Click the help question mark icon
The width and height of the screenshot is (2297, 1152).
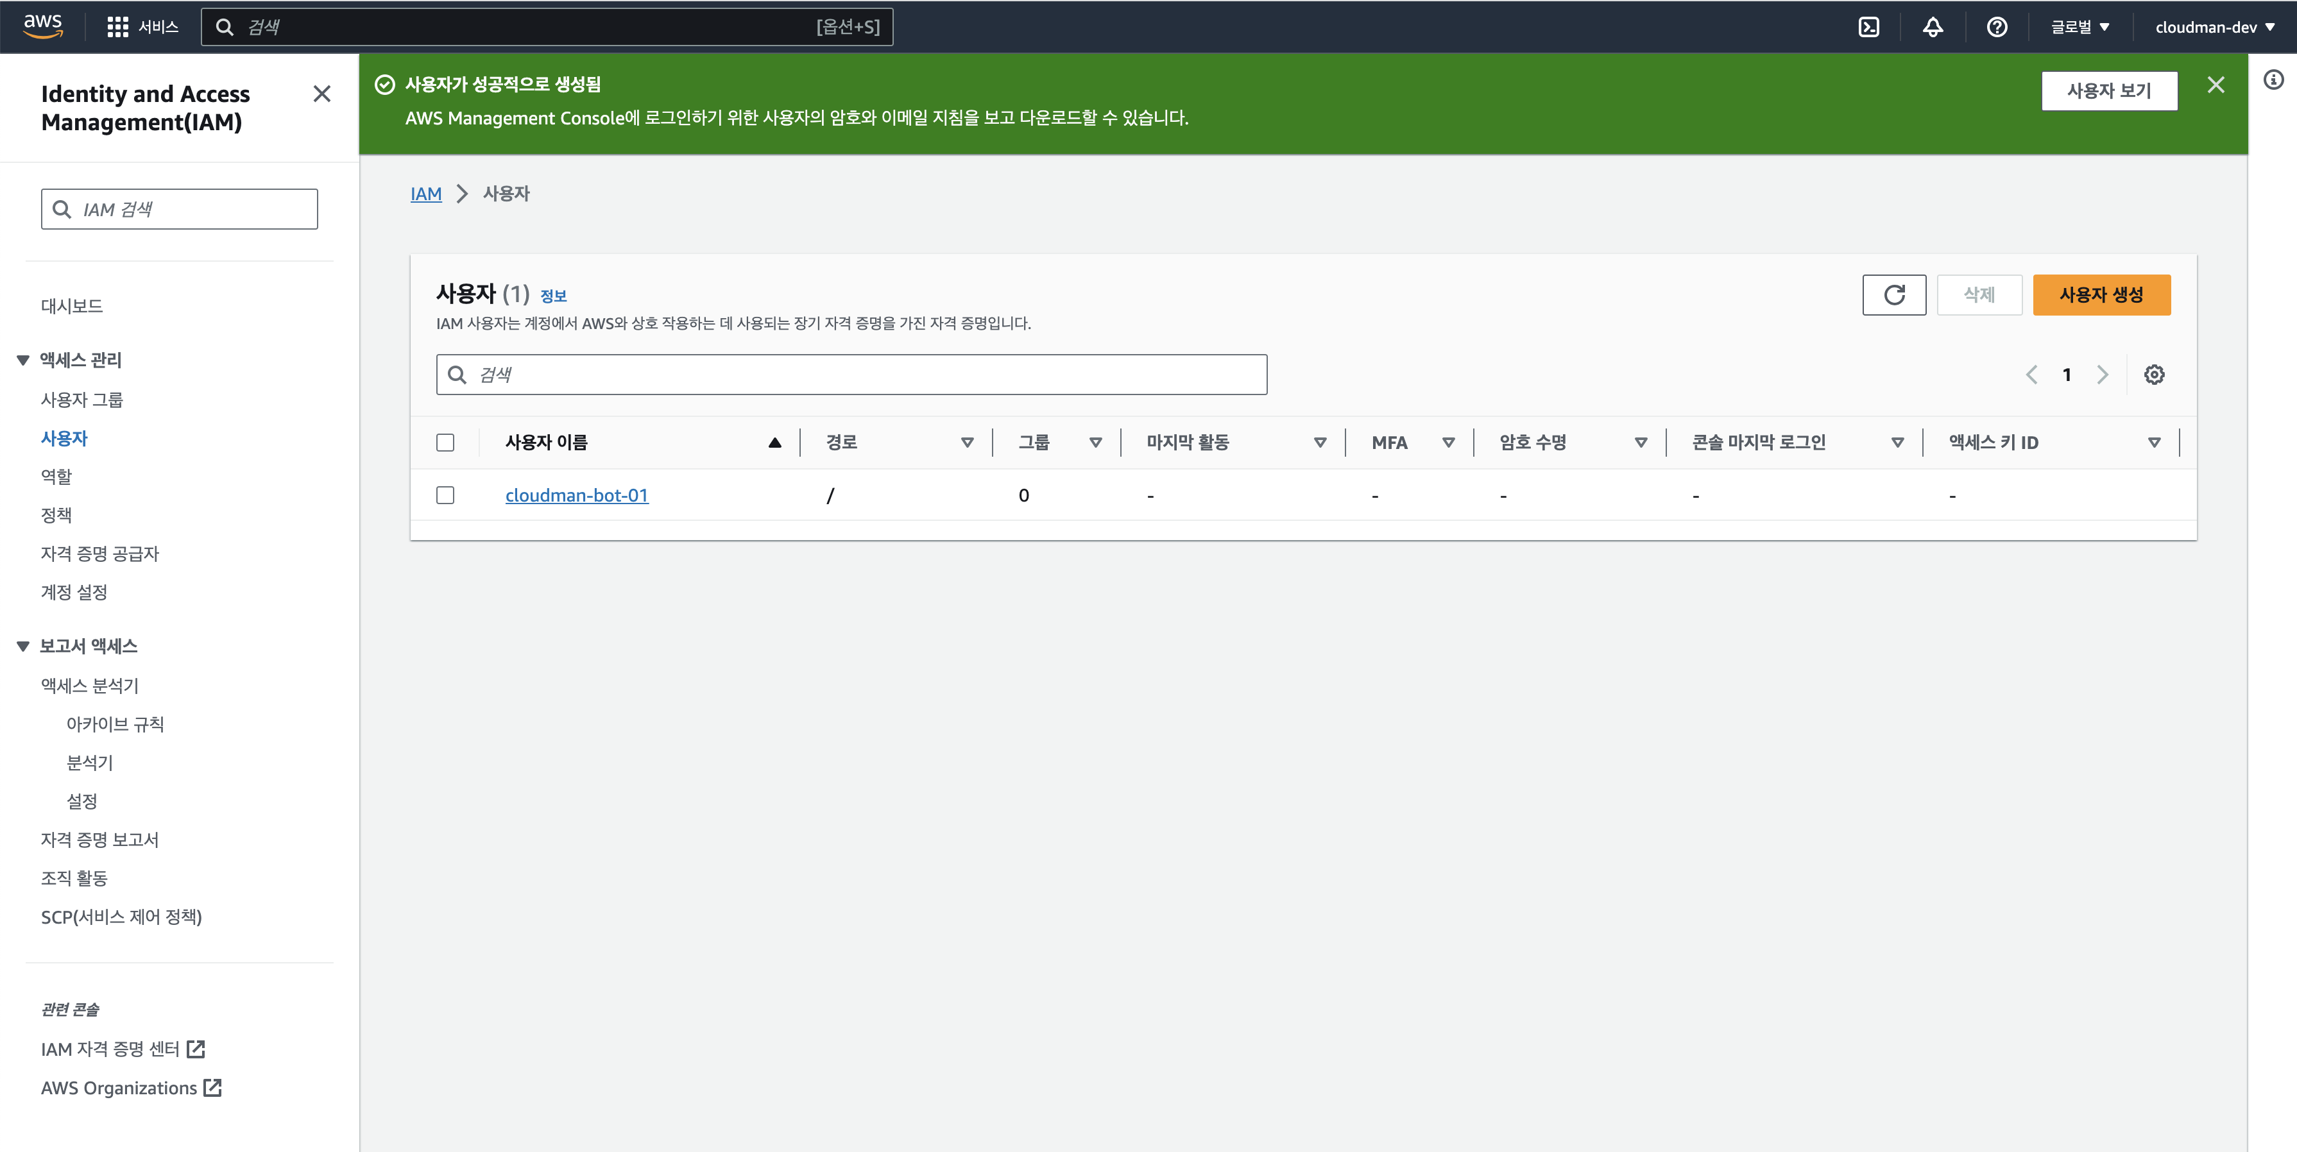1997,27
